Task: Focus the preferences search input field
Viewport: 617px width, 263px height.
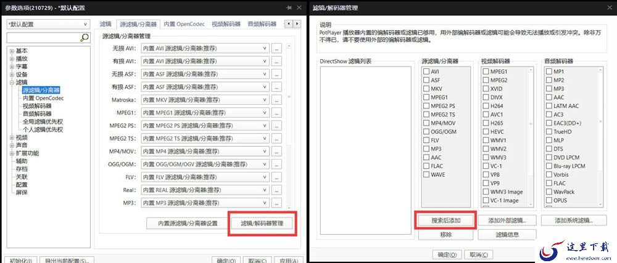Action: 43,38
